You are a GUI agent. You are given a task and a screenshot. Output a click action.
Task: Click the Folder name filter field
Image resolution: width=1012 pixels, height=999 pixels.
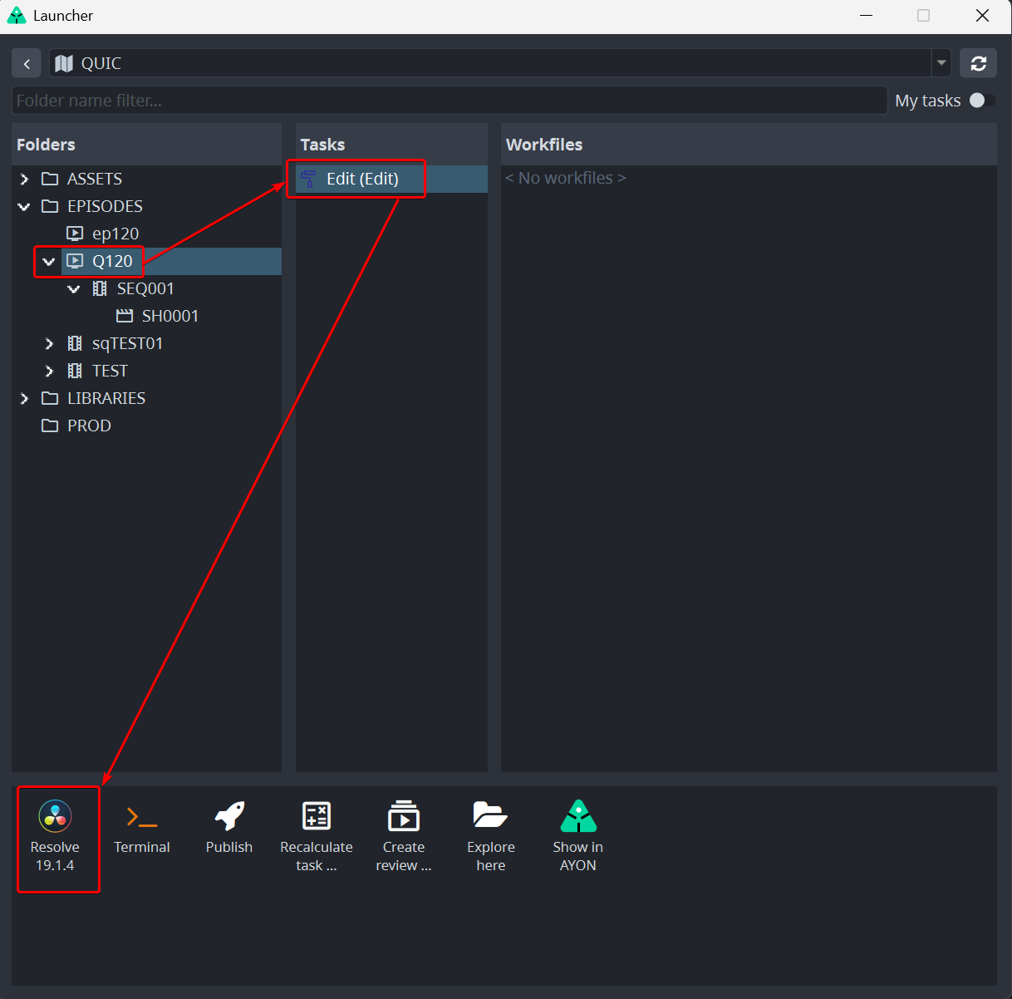click(449, 101)
